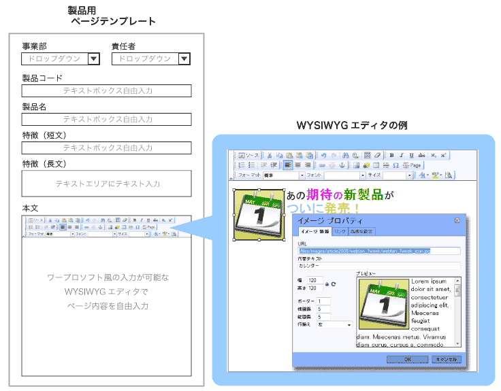Select the calendar image in the editor content
This screenshot has width=501, height=391.
point(259,215)
